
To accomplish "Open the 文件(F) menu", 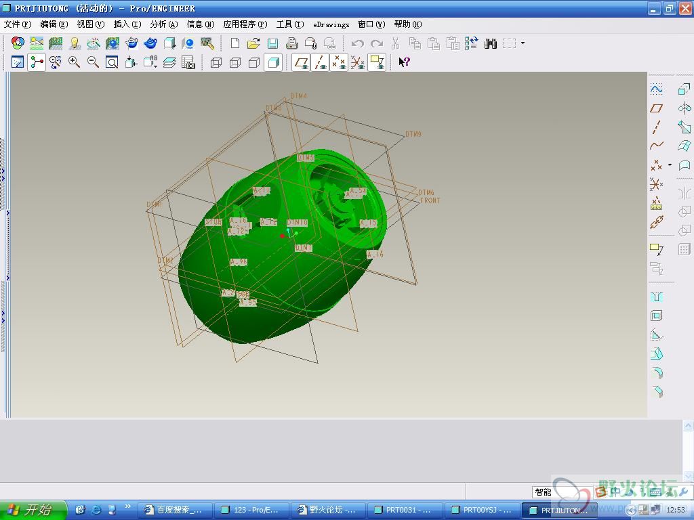I will click(18, 24).
